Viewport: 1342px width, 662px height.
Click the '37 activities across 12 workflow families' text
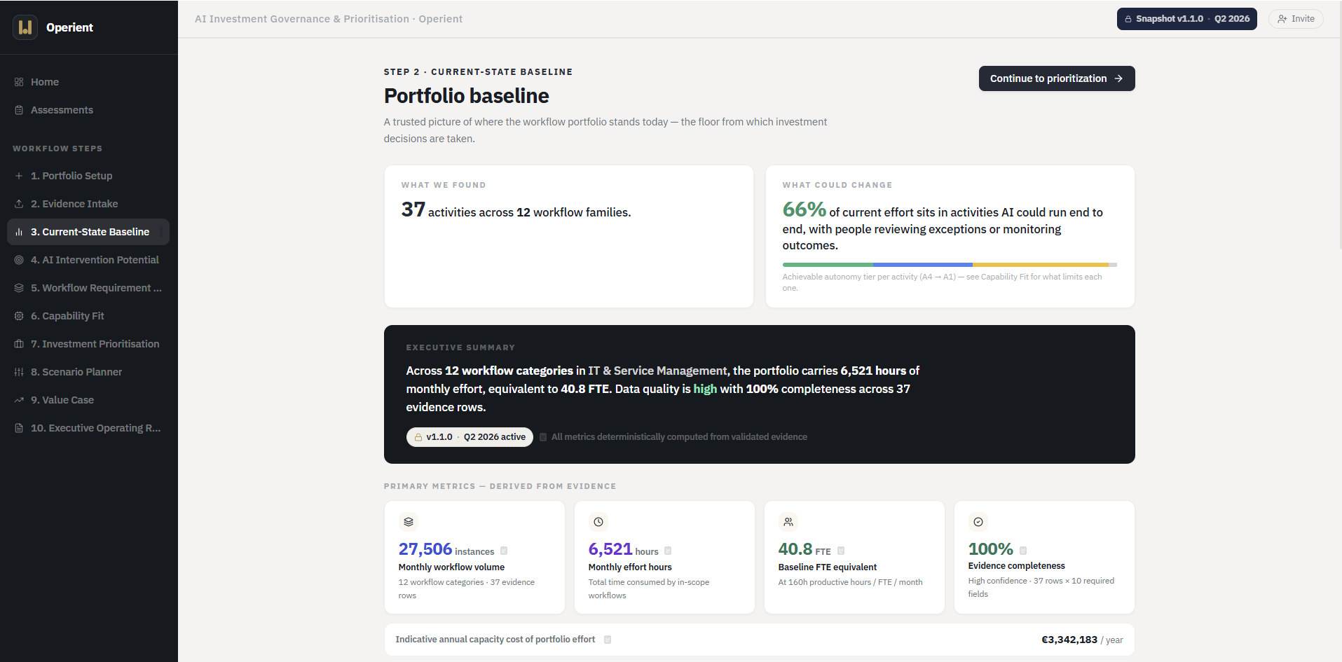(516, 210)
